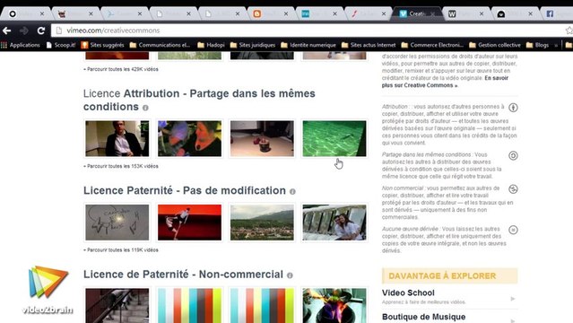Open the Sites actus Internet bookmark folder
This screenshot has width=573, height=323.
coord(369,45)
